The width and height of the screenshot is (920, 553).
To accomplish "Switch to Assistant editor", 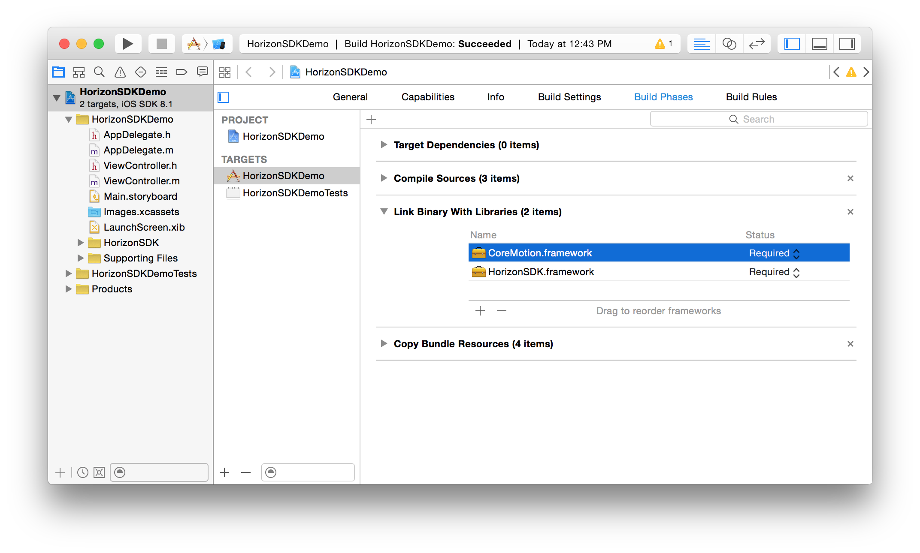I will pos(729,44).
